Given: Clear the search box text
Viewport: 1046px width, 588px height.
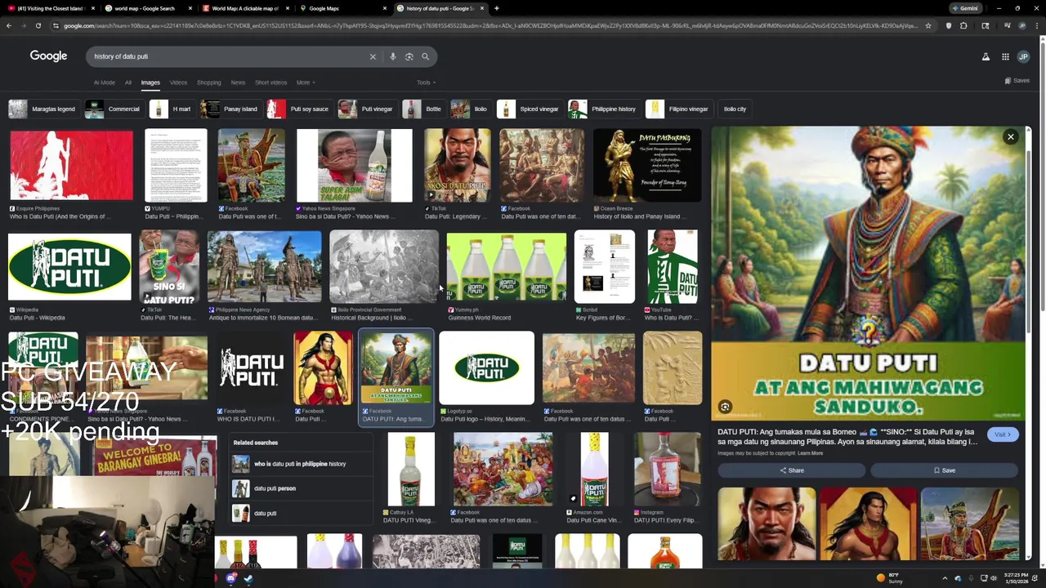Looking at the screenshot, I should [x=373, y=56].
